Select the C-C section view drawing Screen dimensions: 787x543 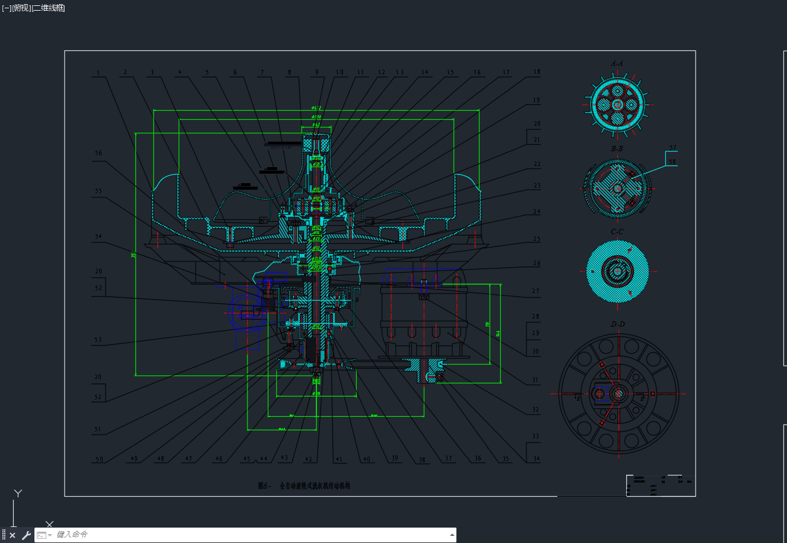(x=617, y=271)
